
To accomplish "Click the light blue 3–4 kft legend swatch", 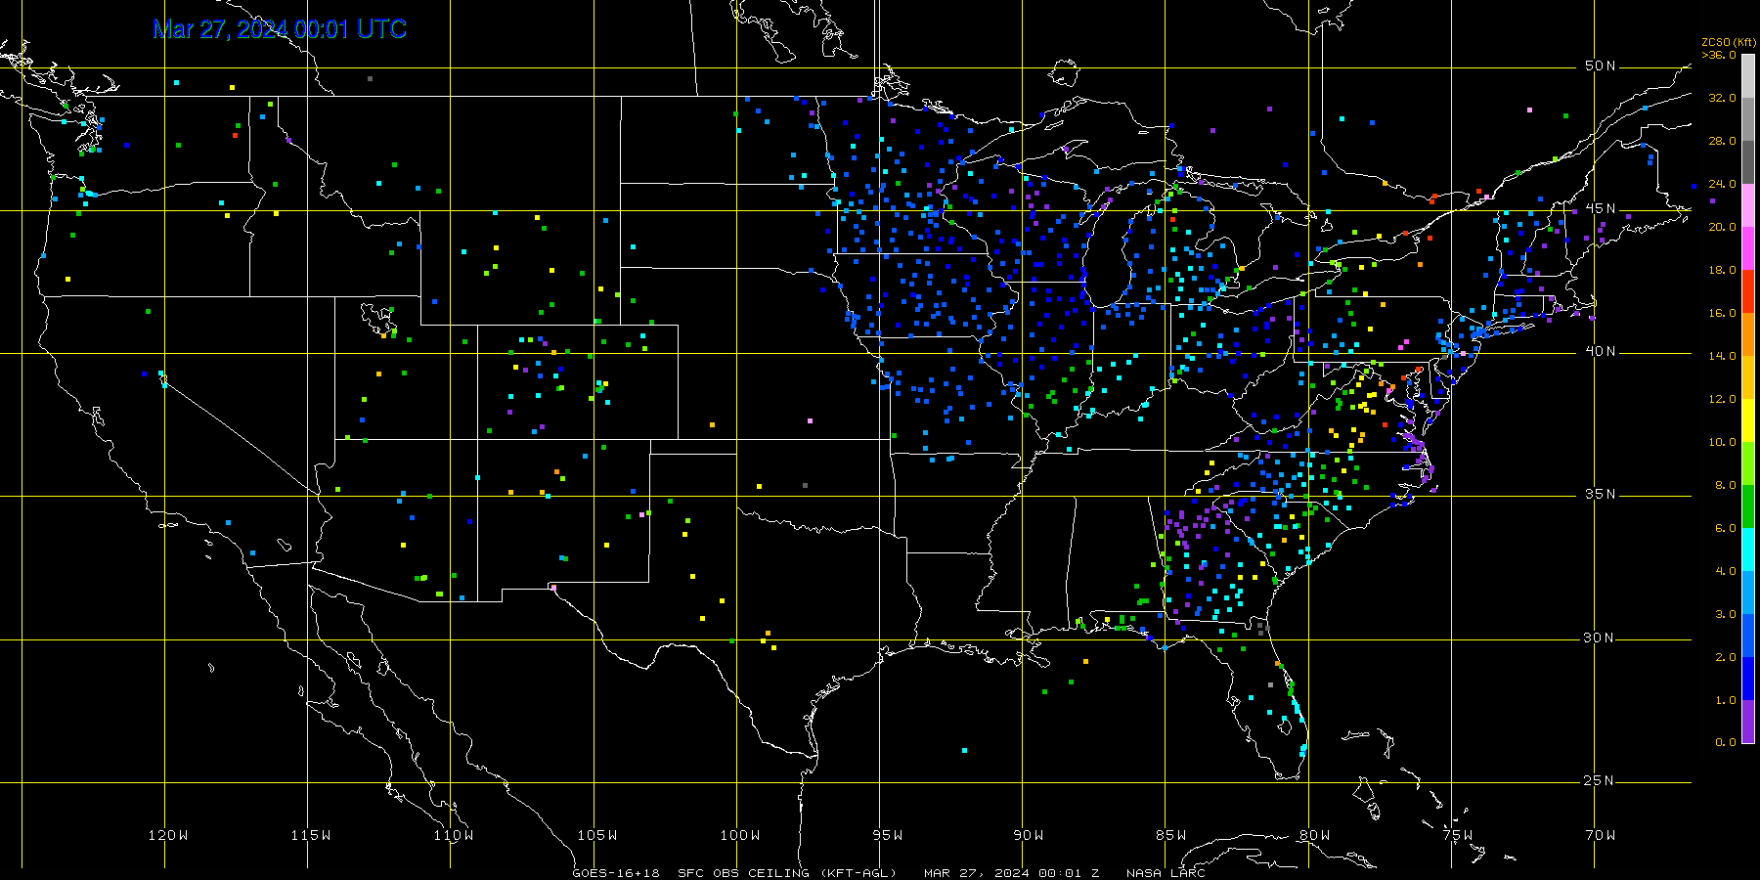I will pyautogui.click(x=1748, y=593).
